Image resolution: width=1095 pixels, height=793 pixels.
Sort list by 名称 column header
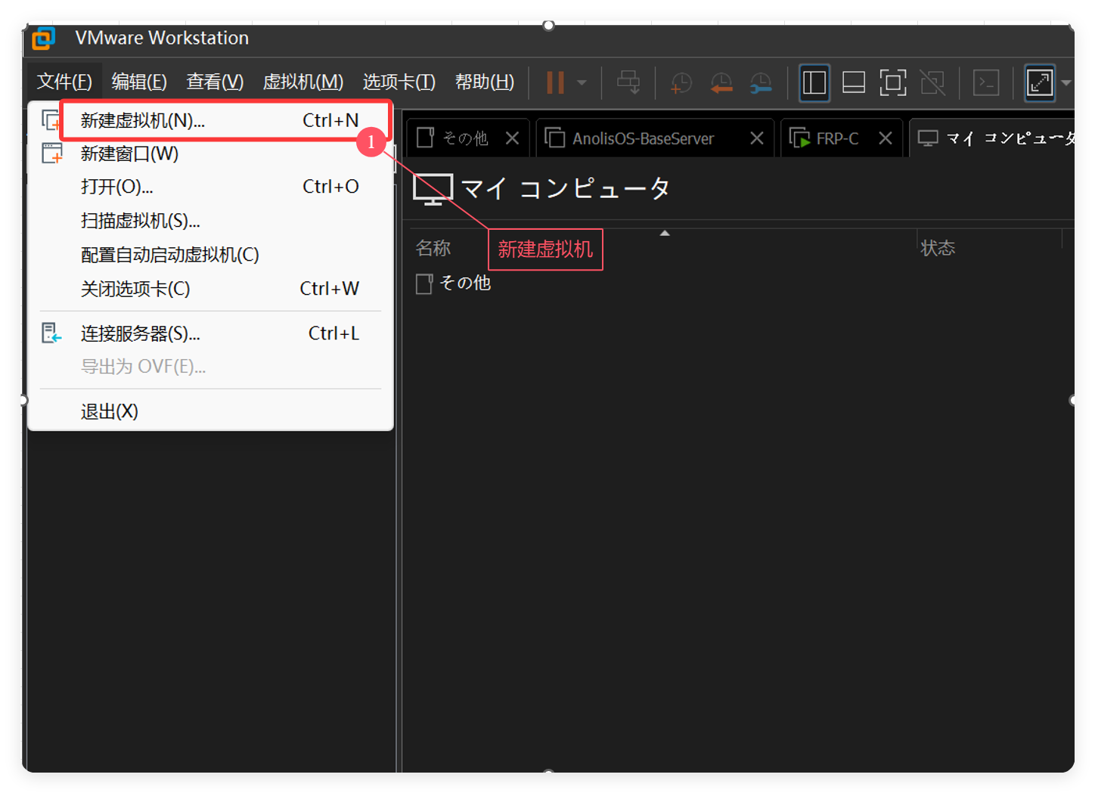tap(433, 248)
